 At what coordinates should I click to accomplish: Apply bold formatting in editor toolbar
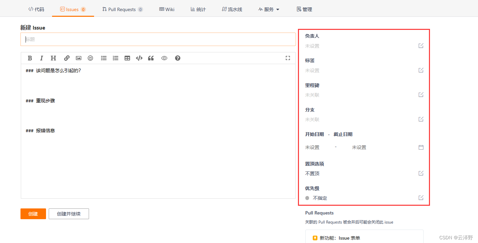coord(30,58)
